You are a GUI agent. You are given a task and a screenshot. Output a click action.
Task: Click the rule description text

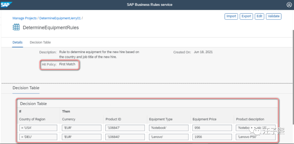[99, 54]
